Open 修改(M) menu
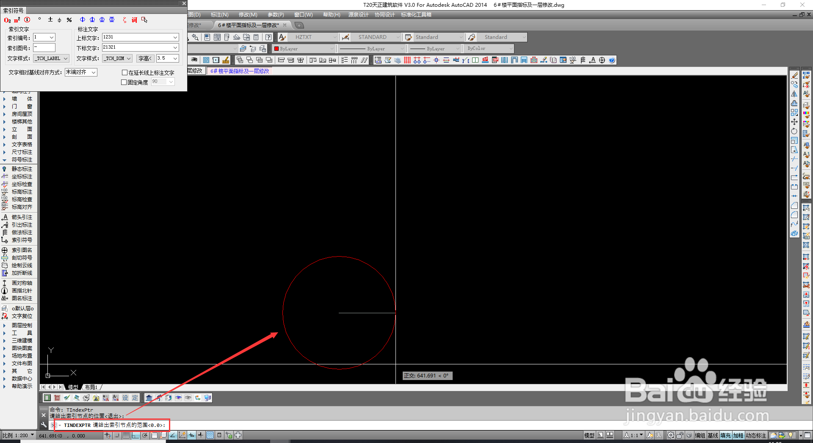813x443 pixels. tap(248, 15)
